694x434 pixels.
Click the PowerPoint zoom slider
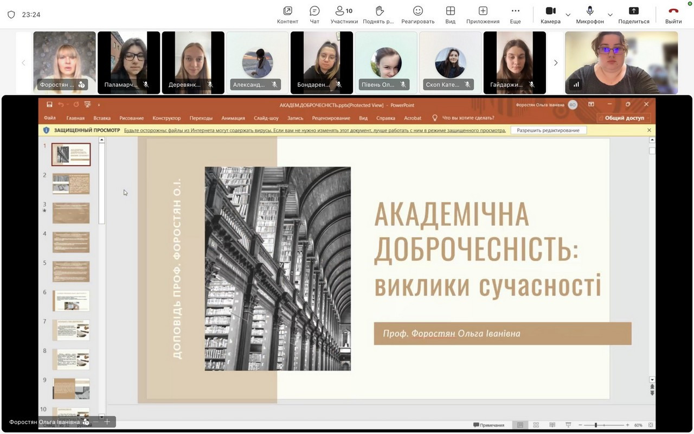(595, 425)
